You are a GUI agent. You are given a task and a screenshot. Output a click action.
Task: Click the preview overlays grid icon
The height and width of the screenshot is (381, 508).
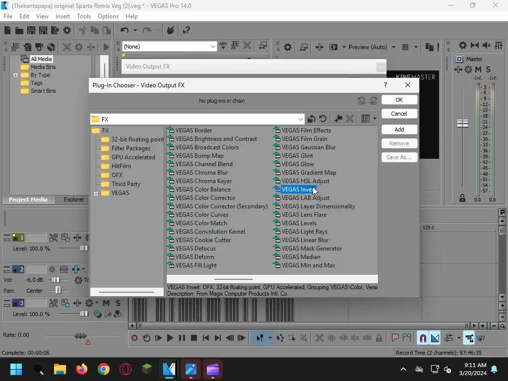(x=405, y=47)
